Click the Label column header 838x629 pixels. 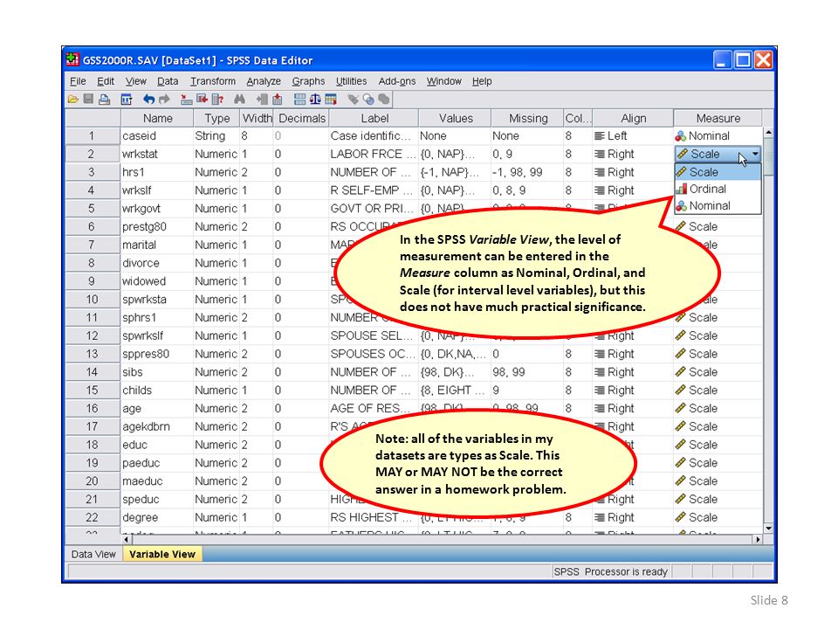pyautogui.click(x=374, y=118)
